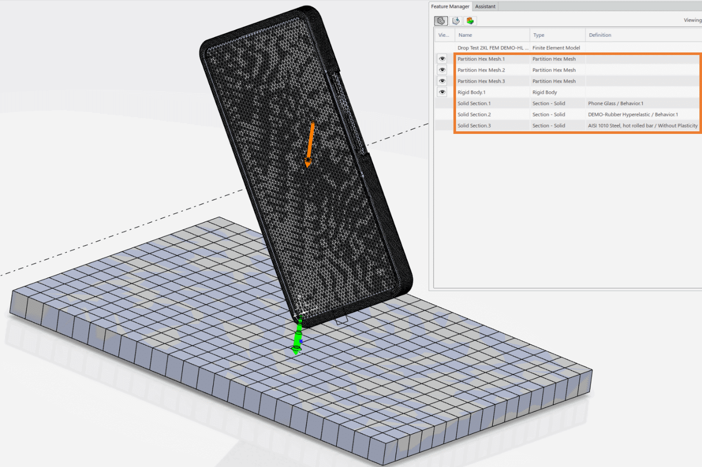
Task: Select the Partition Hex Mesh.2 name cell
Action: (492, 70)
